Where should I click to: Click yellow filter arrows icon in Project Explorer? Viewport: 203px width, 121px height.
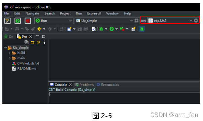(39, 42)
